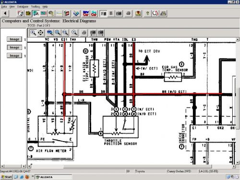This screenshot has width=240, height=180.
Task: Open the Database menu
Action: tap(23, 7)
